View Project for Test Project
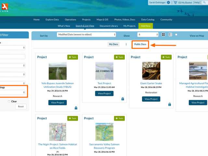 pyautogui.click(x=104, y=94)
